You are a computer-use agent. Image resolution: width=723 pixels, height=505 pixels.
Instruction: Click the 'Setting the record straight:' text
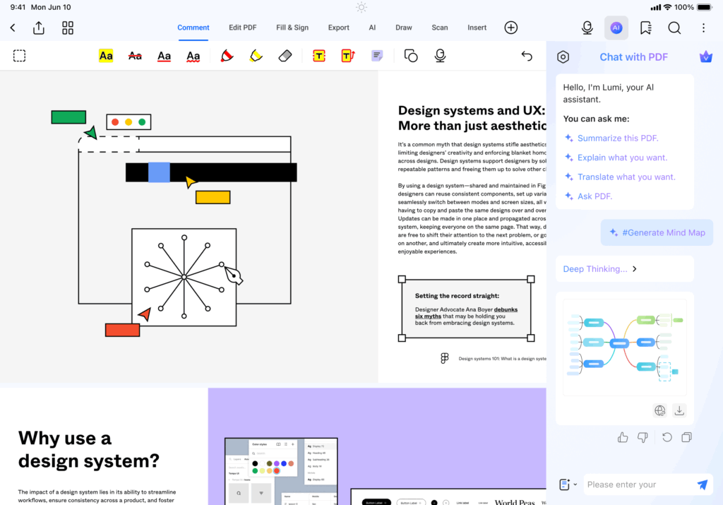[457, 296]
